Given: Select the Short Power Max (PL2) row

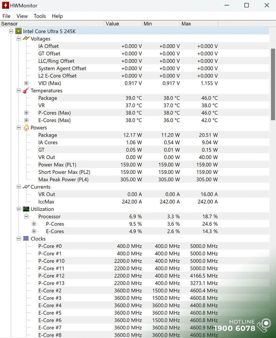Looking at the screenshot, I should [x=153, y=172].
